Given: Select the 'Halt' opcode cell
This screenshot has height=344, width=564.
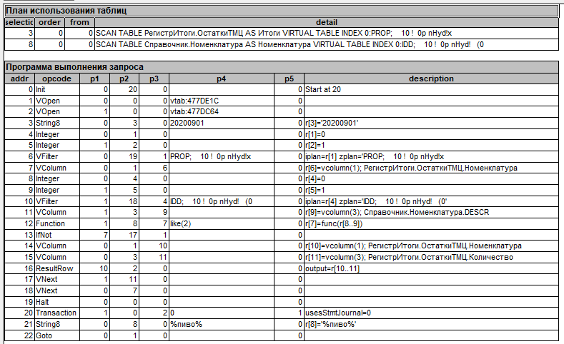Looking at the screenshot, I should (x=57, y=302).
